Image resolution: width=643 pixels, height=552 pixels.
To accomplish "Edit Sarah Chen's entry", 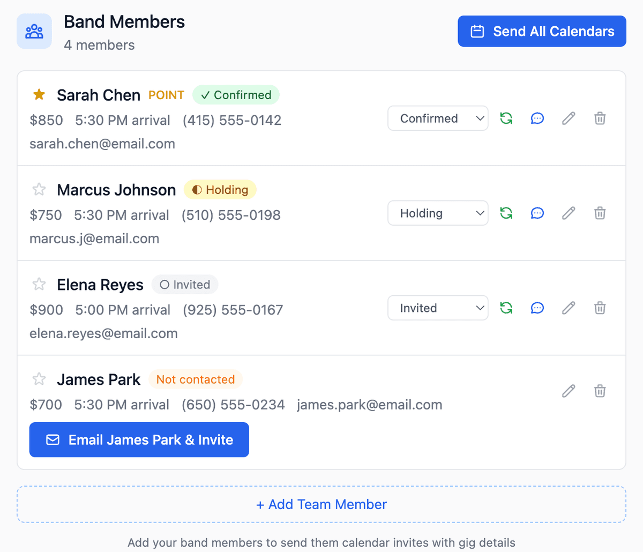I will [x=568, y=118].
